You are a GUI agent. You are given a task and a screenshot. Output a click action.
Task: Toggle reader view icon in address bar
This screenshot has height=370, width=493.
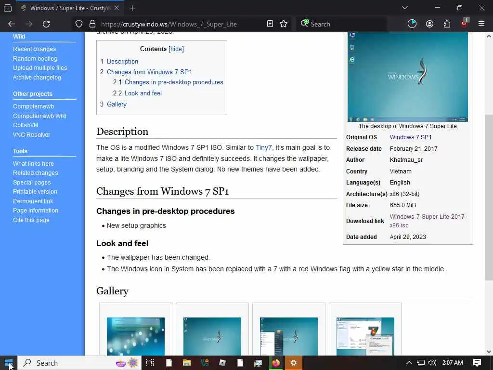coord(270,24)
